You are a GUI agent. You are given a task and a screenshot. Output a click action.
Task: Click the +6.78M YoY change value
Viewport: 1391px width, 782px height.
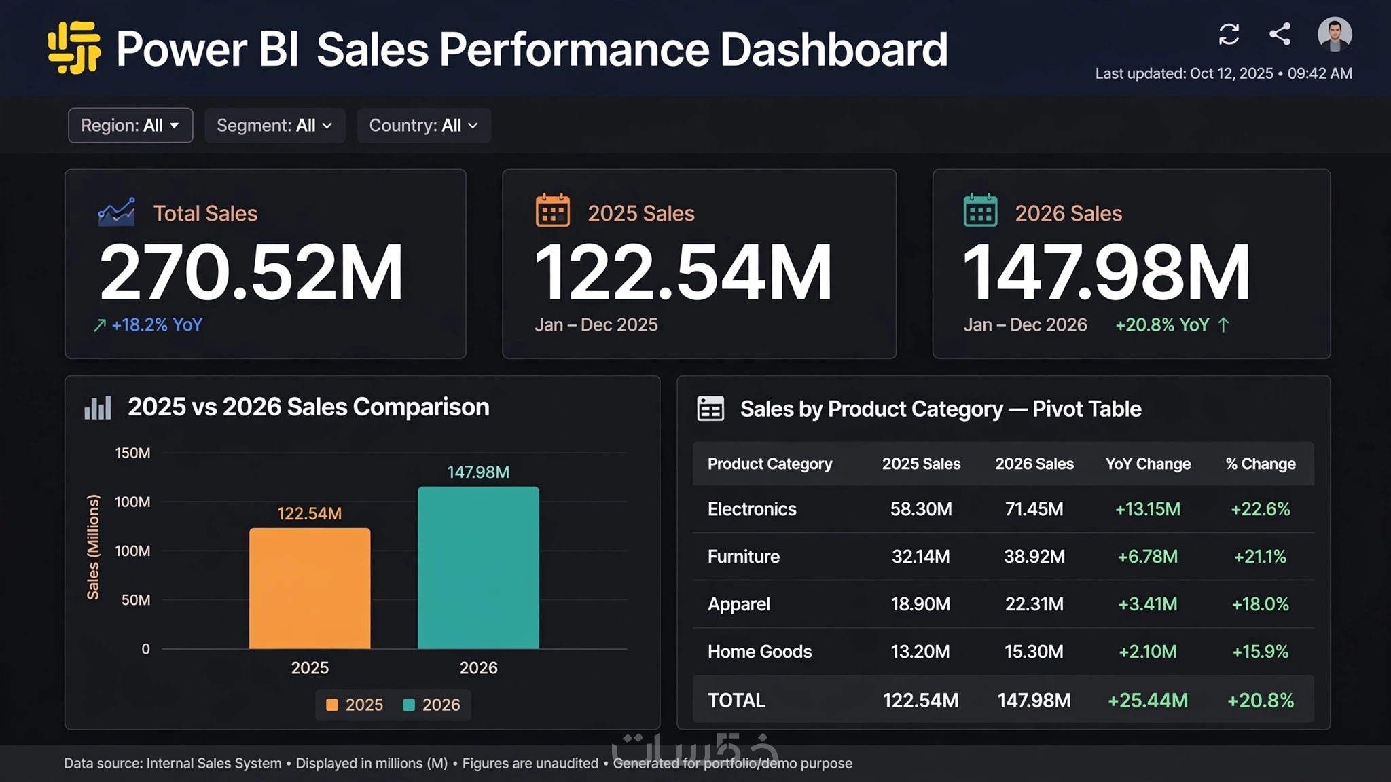pyautogui.click(x=1148, y=557)
